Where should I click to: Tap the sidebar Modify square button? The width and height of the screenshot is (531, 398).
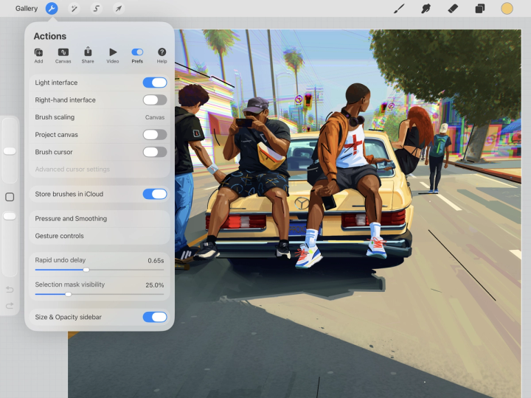coord(10,197)
